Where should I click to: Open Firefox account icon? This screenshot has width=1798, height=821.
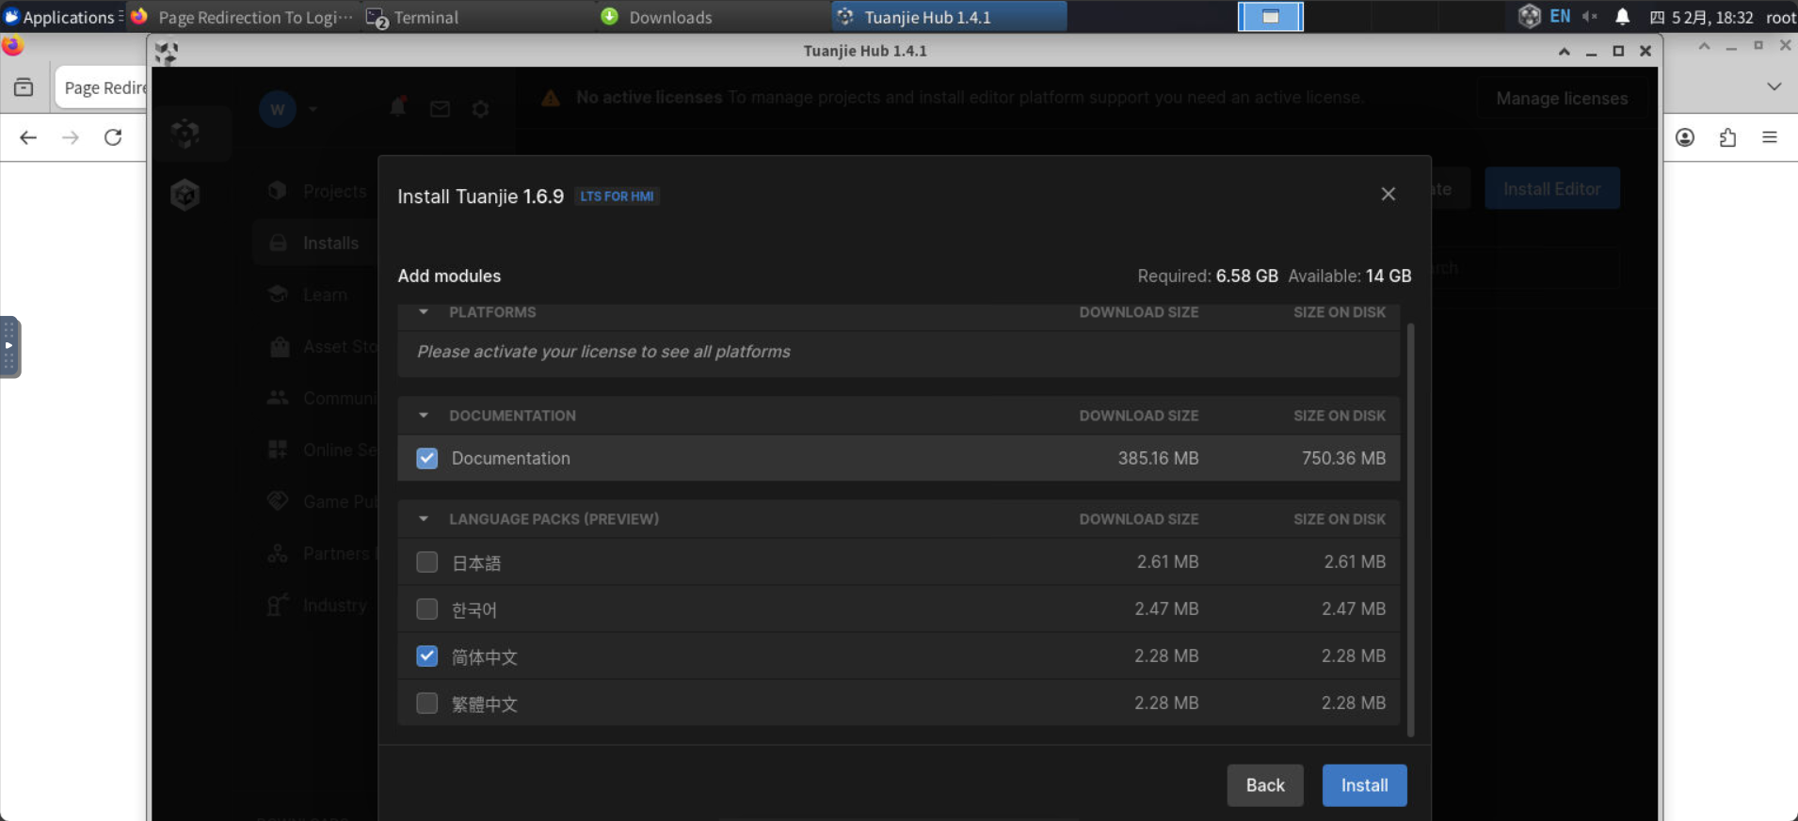click(1685, 137)
